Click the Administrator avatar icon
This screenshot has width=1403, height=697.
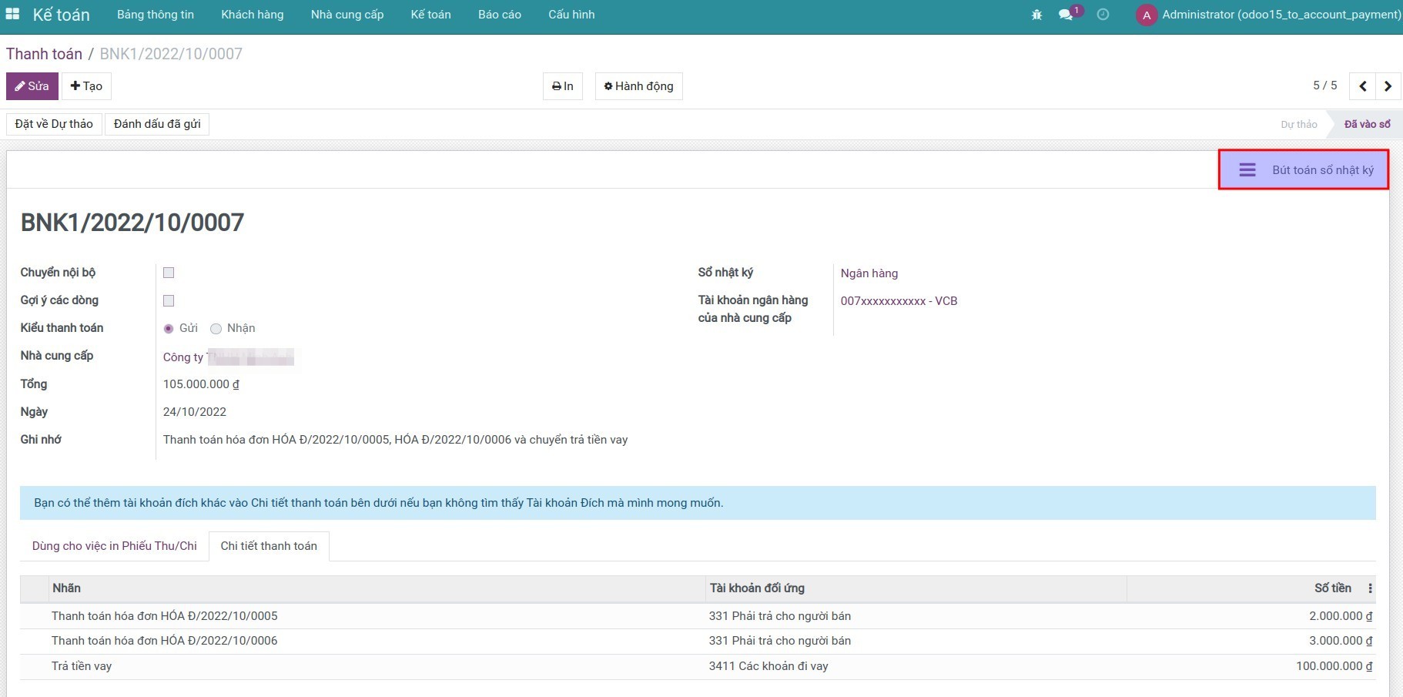pyautogui.click(x=1146, y=15)
